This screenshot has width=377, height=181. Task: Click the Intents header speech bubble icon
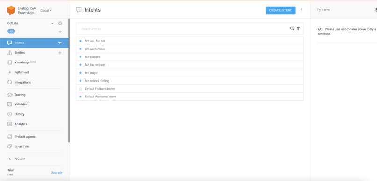tap(79, 10)
